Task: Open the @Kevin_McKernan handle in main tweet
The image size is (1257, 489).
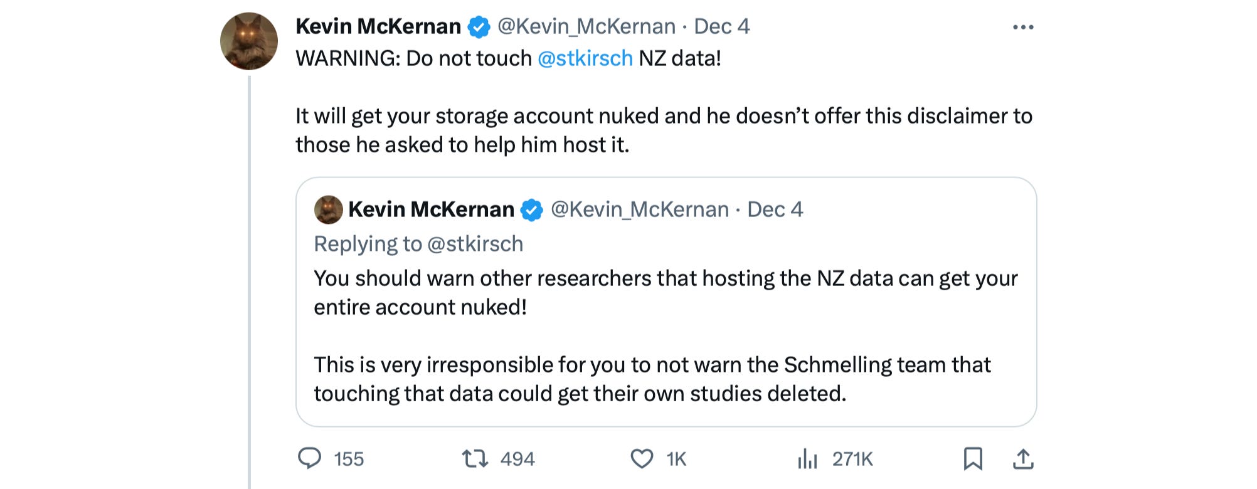Action: [x=586, y=26]
